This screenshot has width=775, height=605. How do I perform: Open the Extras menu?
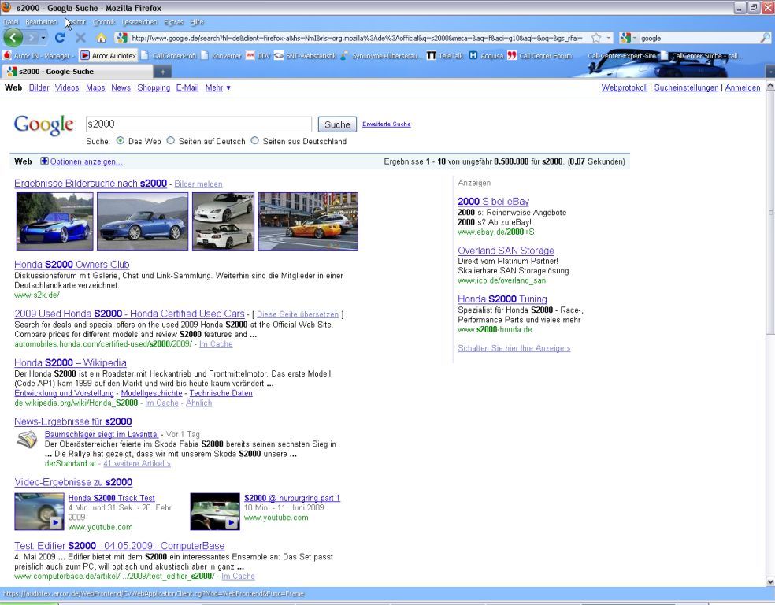coord(173,22)
